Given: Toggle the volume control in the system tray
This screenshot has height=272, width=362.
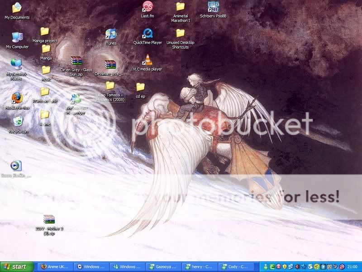Looking at the screenshot, I should point(298,267).
